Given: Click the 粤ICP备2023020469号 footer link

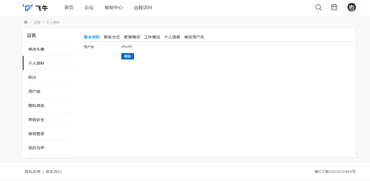Looking at the screenshot, I should click(x=335, y=172).
